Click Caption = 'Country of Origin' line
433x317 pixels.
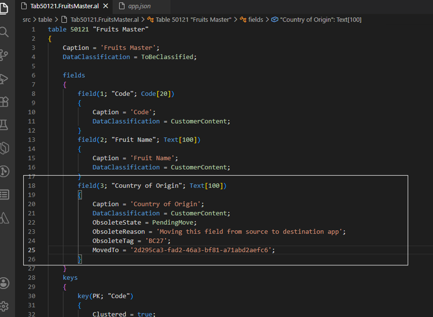coord(148,204)
